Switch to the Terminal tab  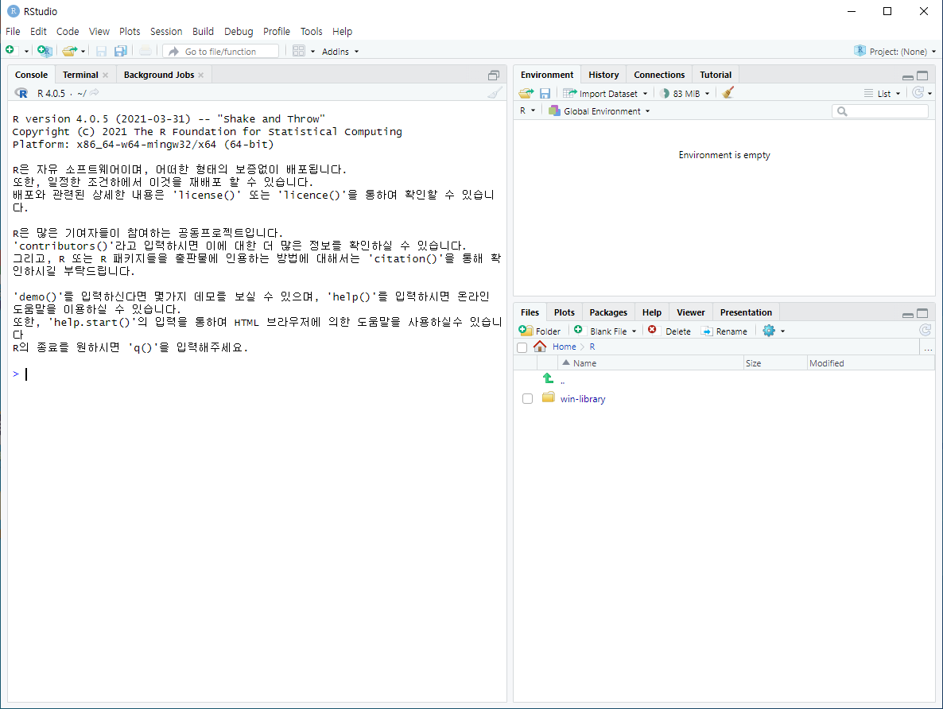(x=80, y=75)
